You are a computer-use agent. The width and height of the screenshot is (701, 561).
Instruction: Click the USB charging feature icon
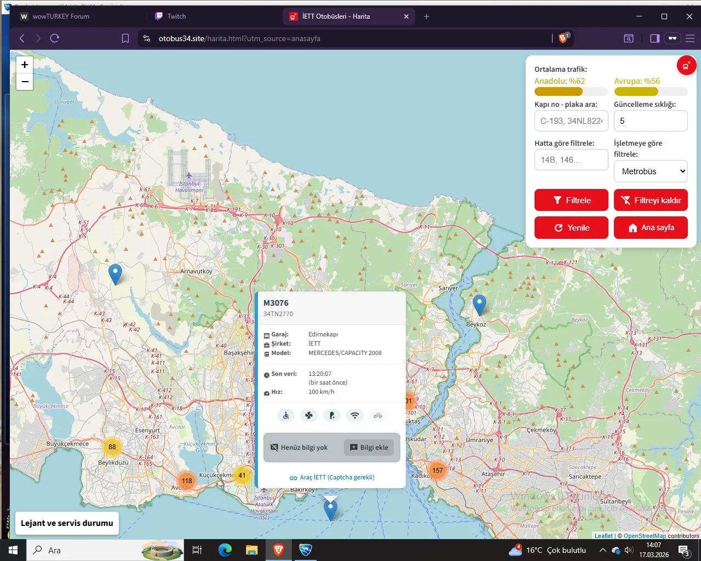[332, 415]
